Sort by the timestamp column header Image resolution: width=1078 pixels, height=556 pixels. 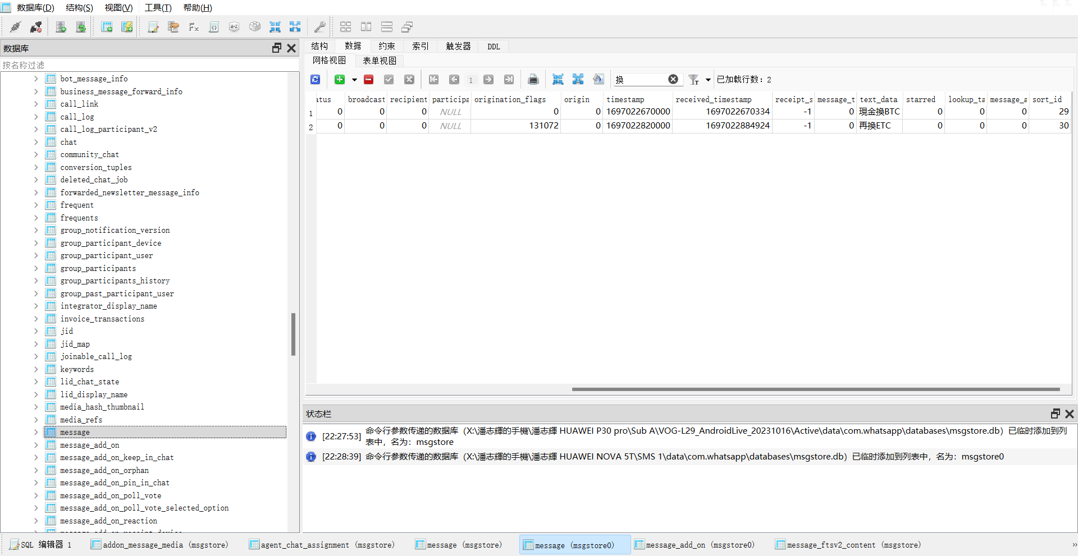click(x=638, y=99)
